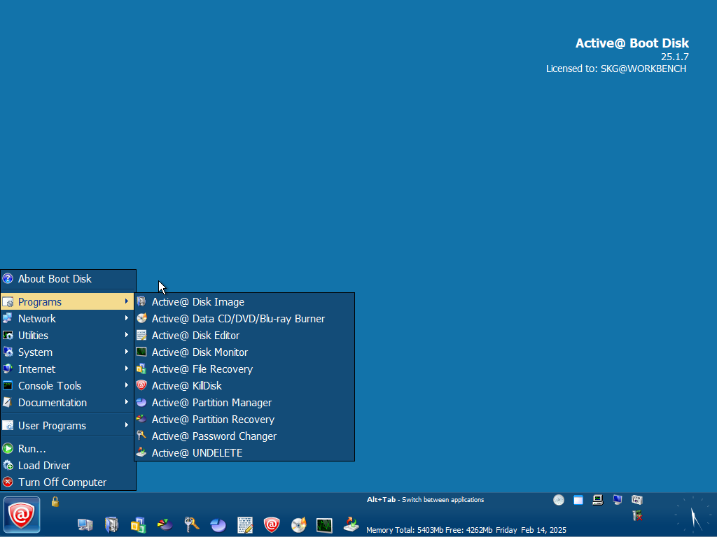Open the KillDisk red shield taskbar icon
Image resolution: width=717 pixels, height=537 pixels.
(272, 524)
